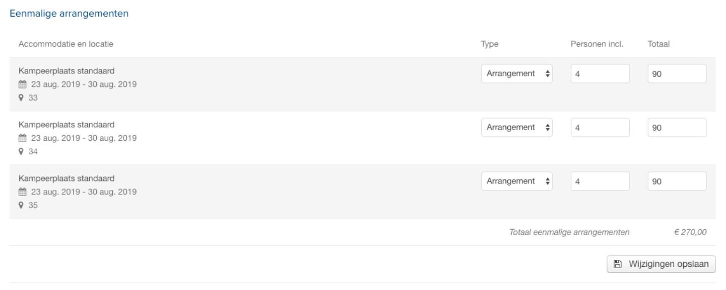The image size is (726, 290).
Task: Click Personen incl. field for location 35
Action: tap(600, 181)
